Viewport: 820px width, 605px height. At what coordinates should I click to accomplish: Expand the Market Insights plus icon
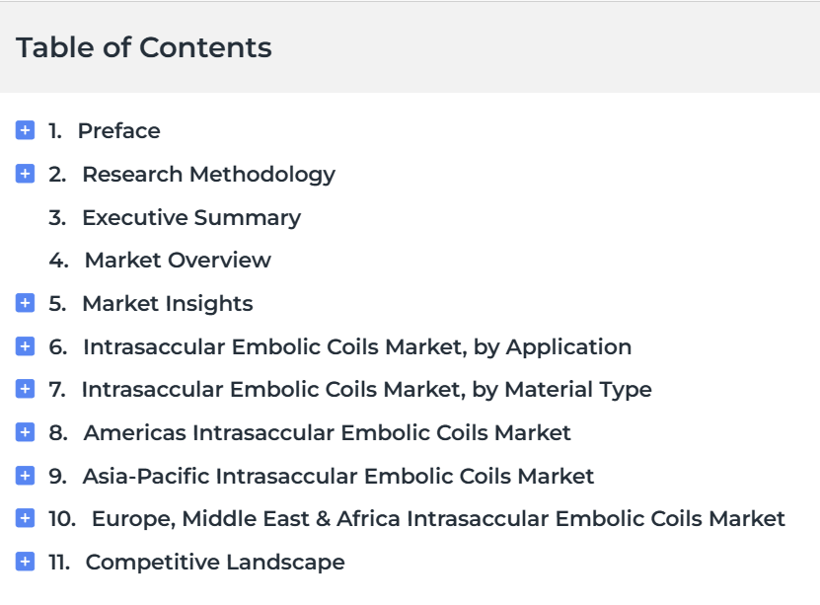tap(25, 303)
